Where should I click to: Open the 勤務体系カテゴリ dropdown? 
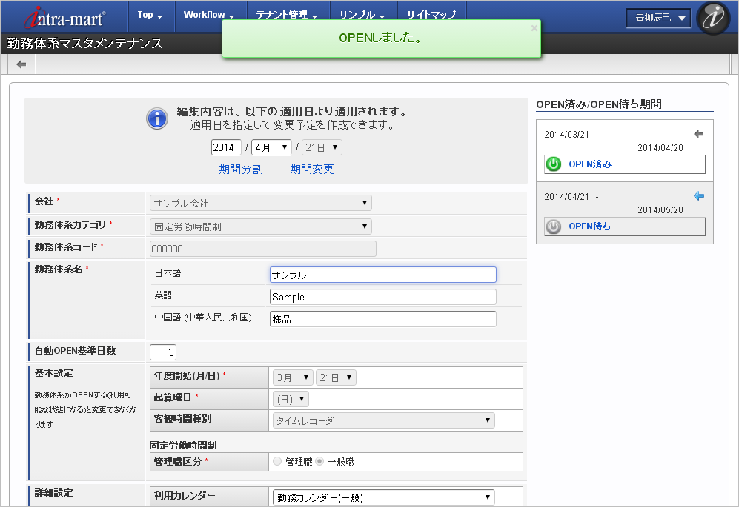[x=261, y=226]
